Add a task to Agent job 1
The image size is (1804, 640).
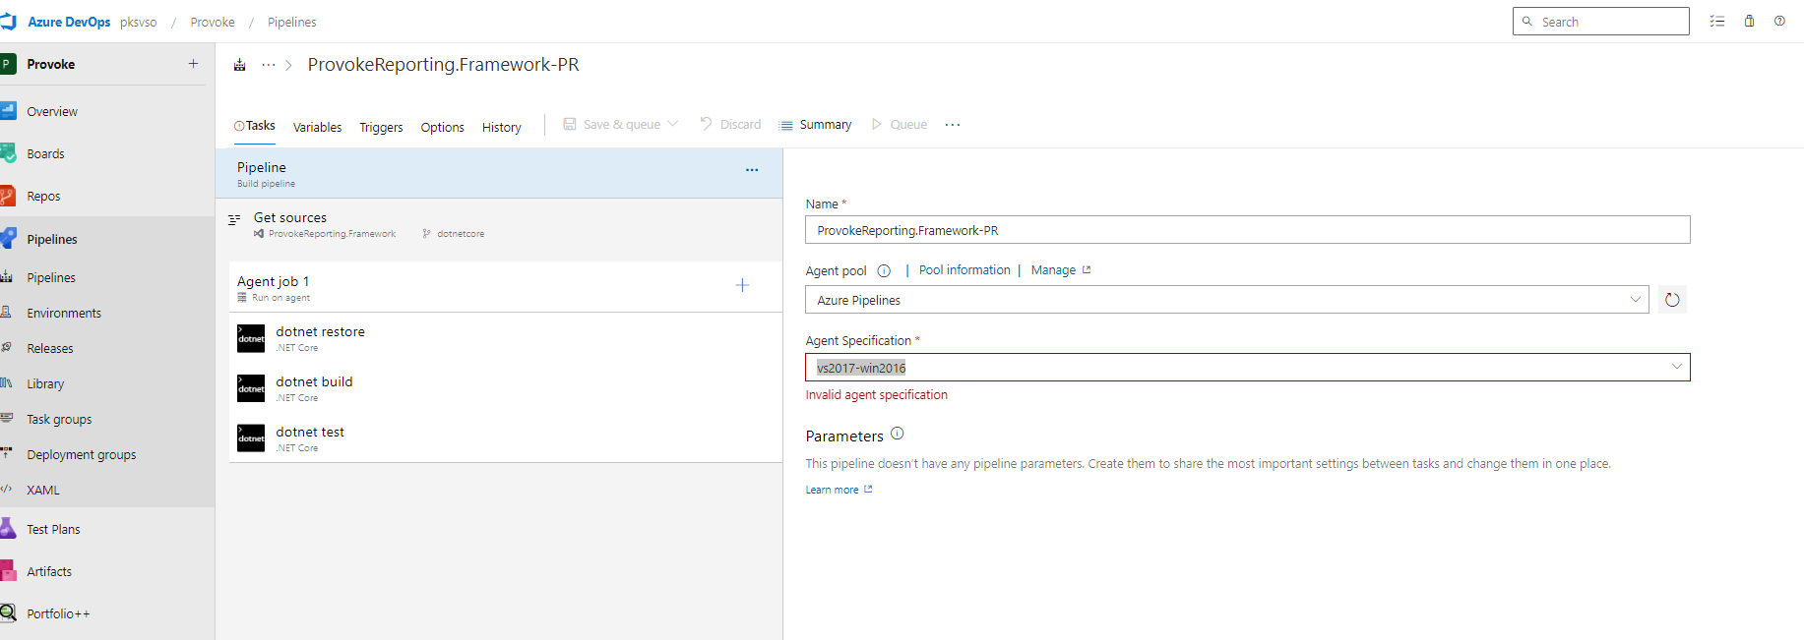[742, 285]
